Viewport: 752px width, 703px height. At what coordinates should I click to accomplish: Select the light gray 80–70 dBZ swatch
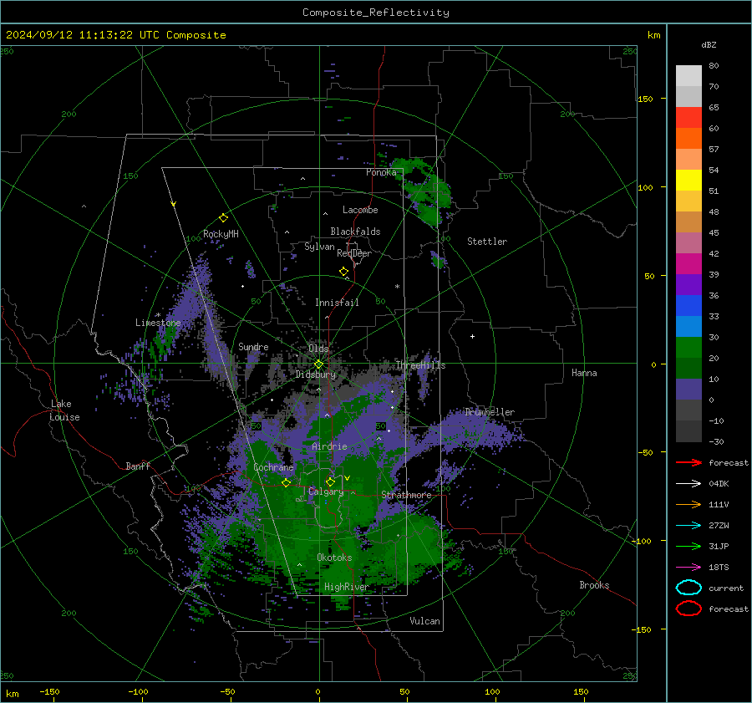(x=688, y=76)
